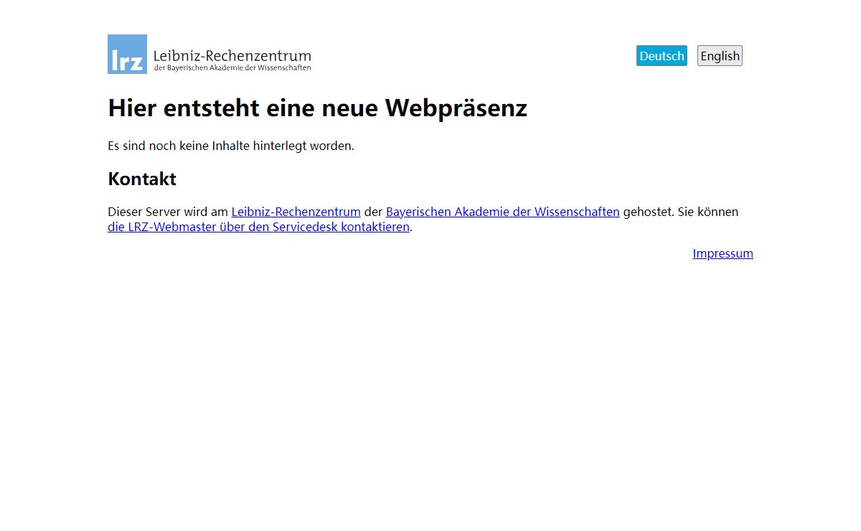
Task: Open the Leibniz-Rechenzentrum link in contact text
Action: (296, 212)
